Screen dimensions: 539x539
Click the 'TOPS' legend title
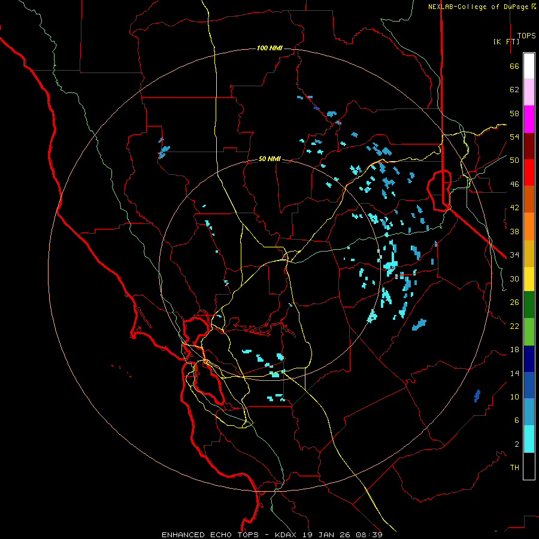click(526, 36)
